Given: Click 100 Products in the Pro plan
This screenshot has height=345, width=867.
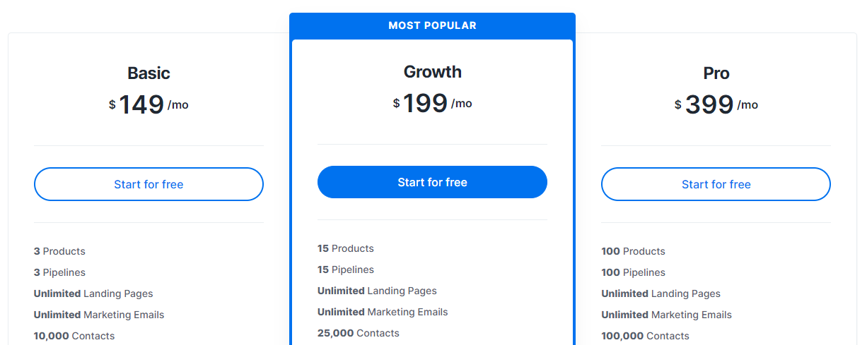Looking at the screenshot, I should (633, 251).
